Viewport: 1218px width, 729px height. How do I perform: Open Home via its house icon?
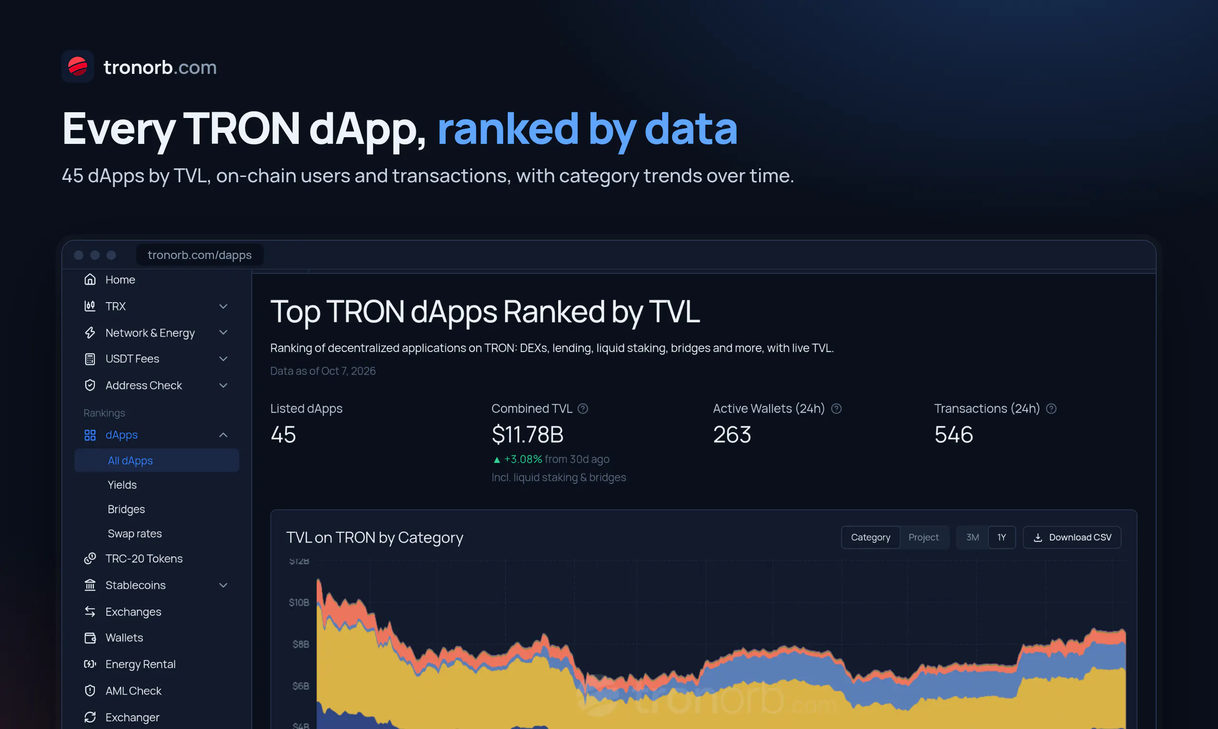(x=90, y=280)
